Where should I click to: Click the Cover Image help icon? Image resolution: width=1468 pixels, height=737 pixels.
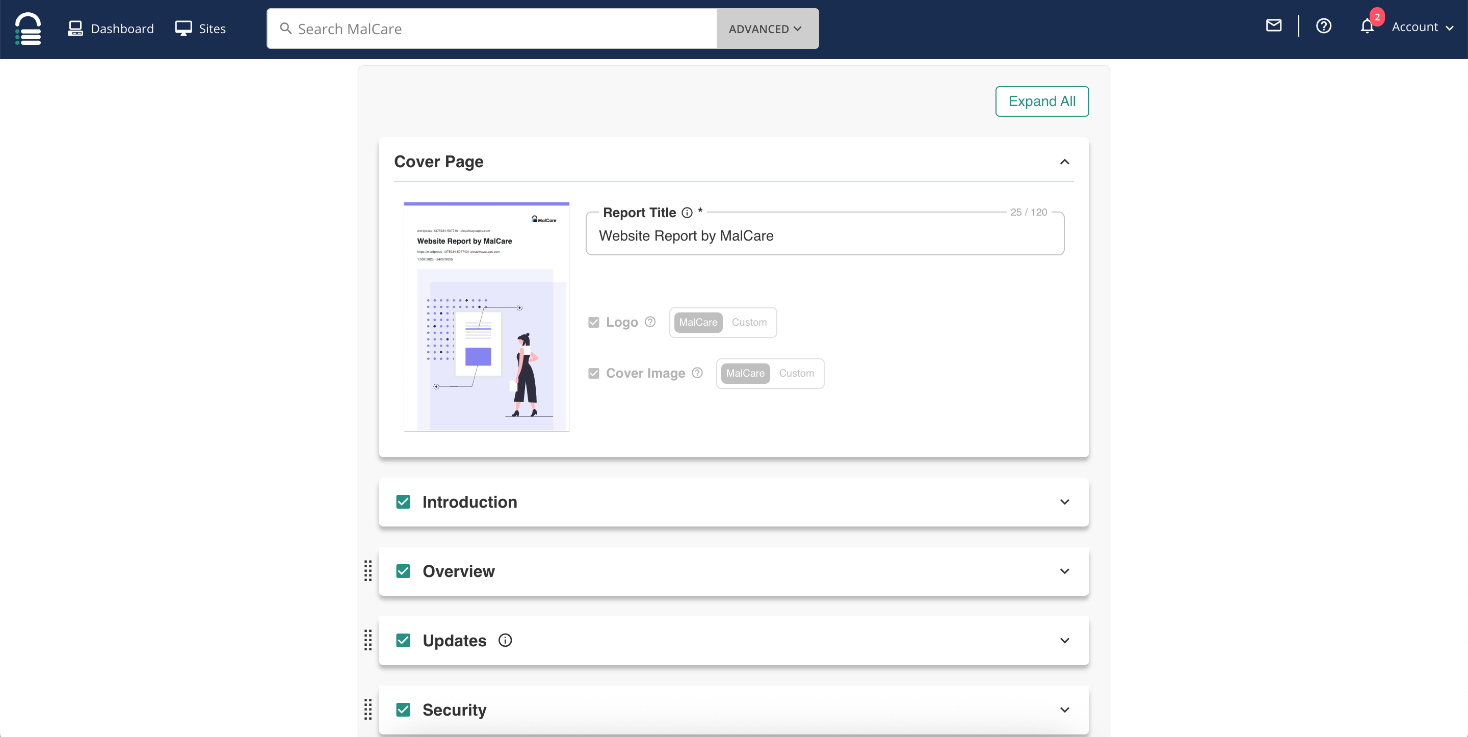pyautogui.click(x=697, y=373)
